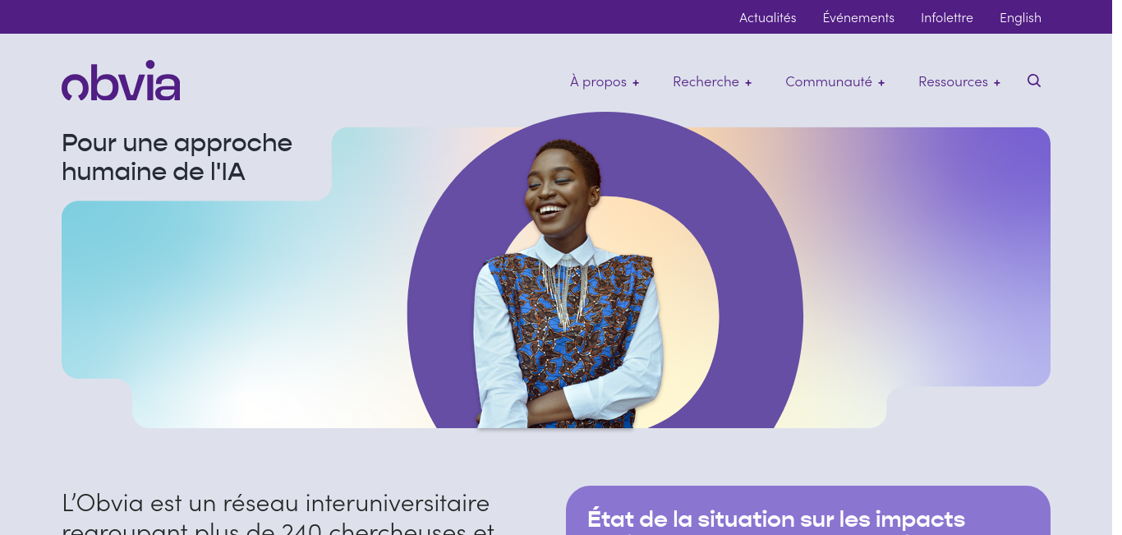Expand the plus icon beside Ressources
Screen dimensions: 1122x535
point(997,83)
